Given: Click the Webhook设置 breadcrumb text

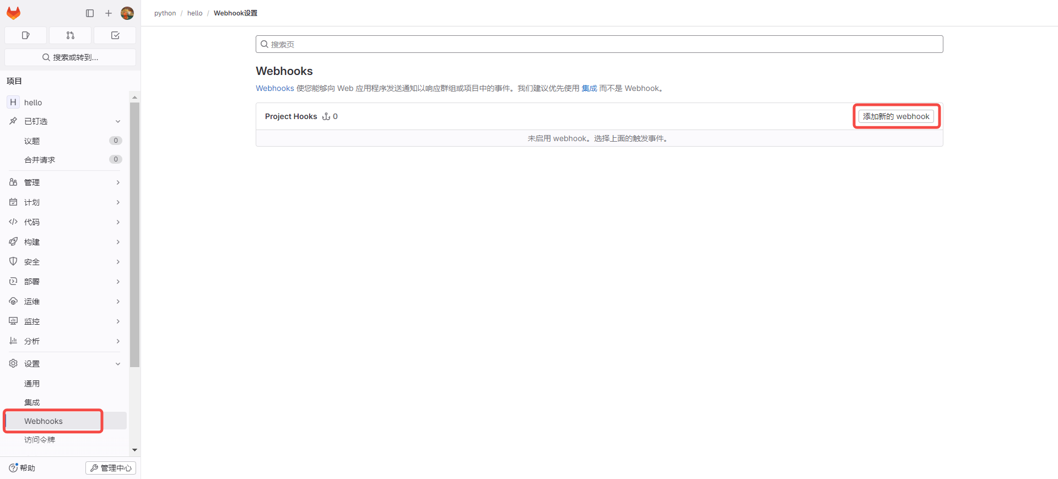Looking at the screenshot, I should pyautogui.click(x=235, y=13).
